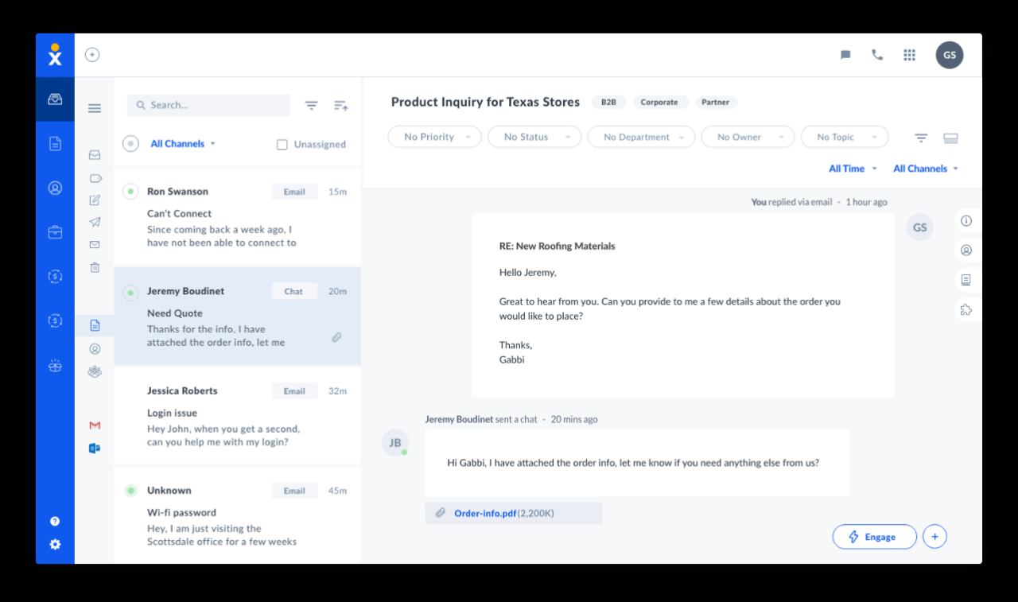This screenshot has width=1018, height=602.
Task: Open the All Time dropdown filter
Action: [852, 169]
